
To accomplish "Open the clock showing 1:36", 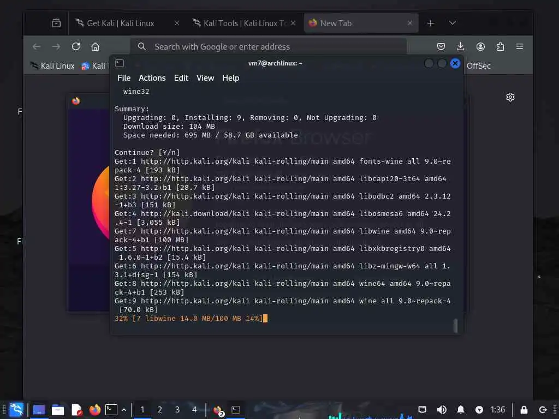I will pos(497,410).
